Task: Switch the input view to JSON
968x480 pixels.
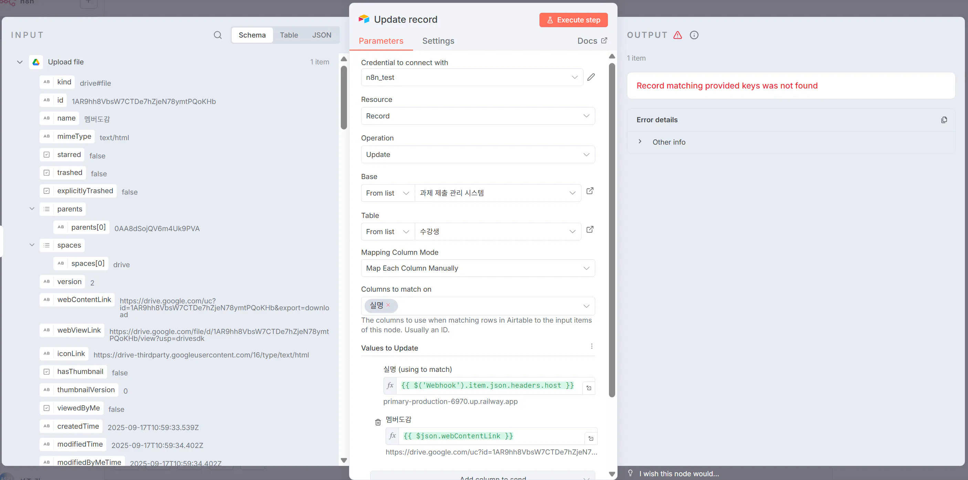Action: click(321, 35)
